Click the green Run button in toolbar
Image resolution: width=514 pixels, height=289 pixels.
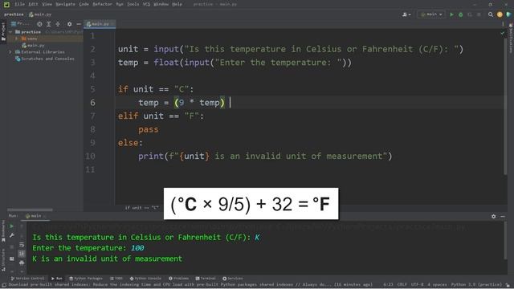[x=451, y=14]
